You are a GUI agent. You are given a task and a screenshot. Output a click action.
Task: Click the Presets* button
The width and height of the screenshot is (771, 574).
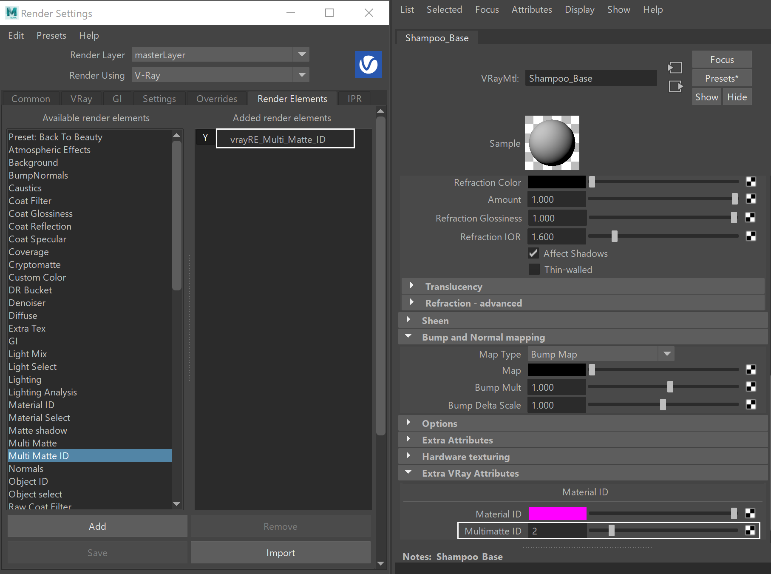tap(722, 78)
